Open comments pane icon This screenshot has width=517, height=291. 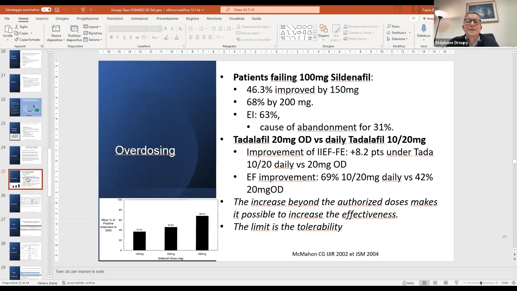pos(414,18)
